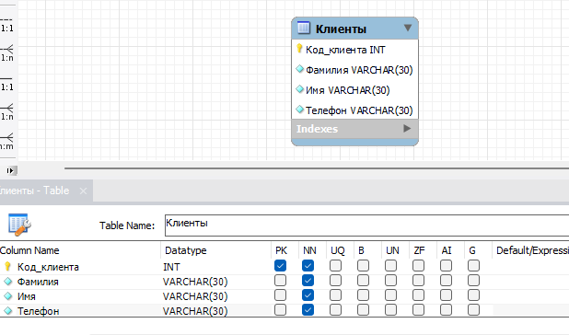
Task: Click the primary key icon in Код_клиента editor row
Action: (7, 267)
